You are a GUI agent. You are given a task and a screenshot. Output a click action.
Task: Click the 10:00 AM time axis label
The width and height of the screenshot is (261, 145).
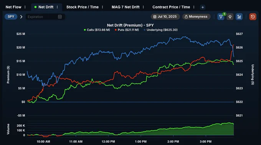click(x=43, y=142)
